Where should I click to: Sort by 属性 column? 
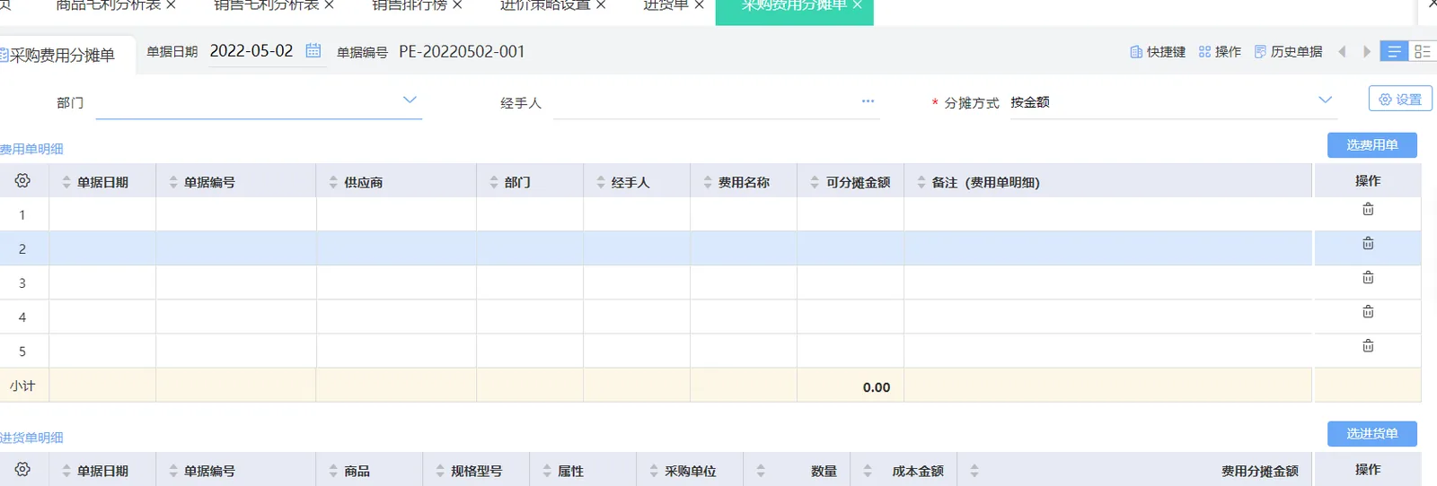point(547,471)
